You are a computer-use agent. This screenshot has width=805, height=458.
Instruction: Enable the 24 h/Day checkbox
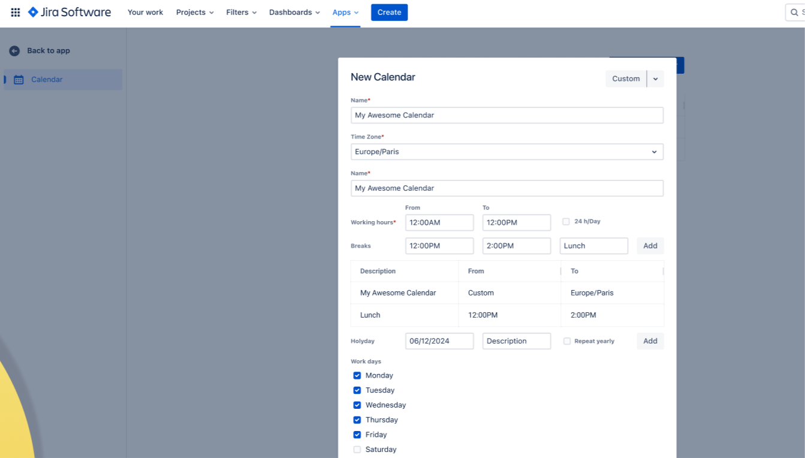566,222
